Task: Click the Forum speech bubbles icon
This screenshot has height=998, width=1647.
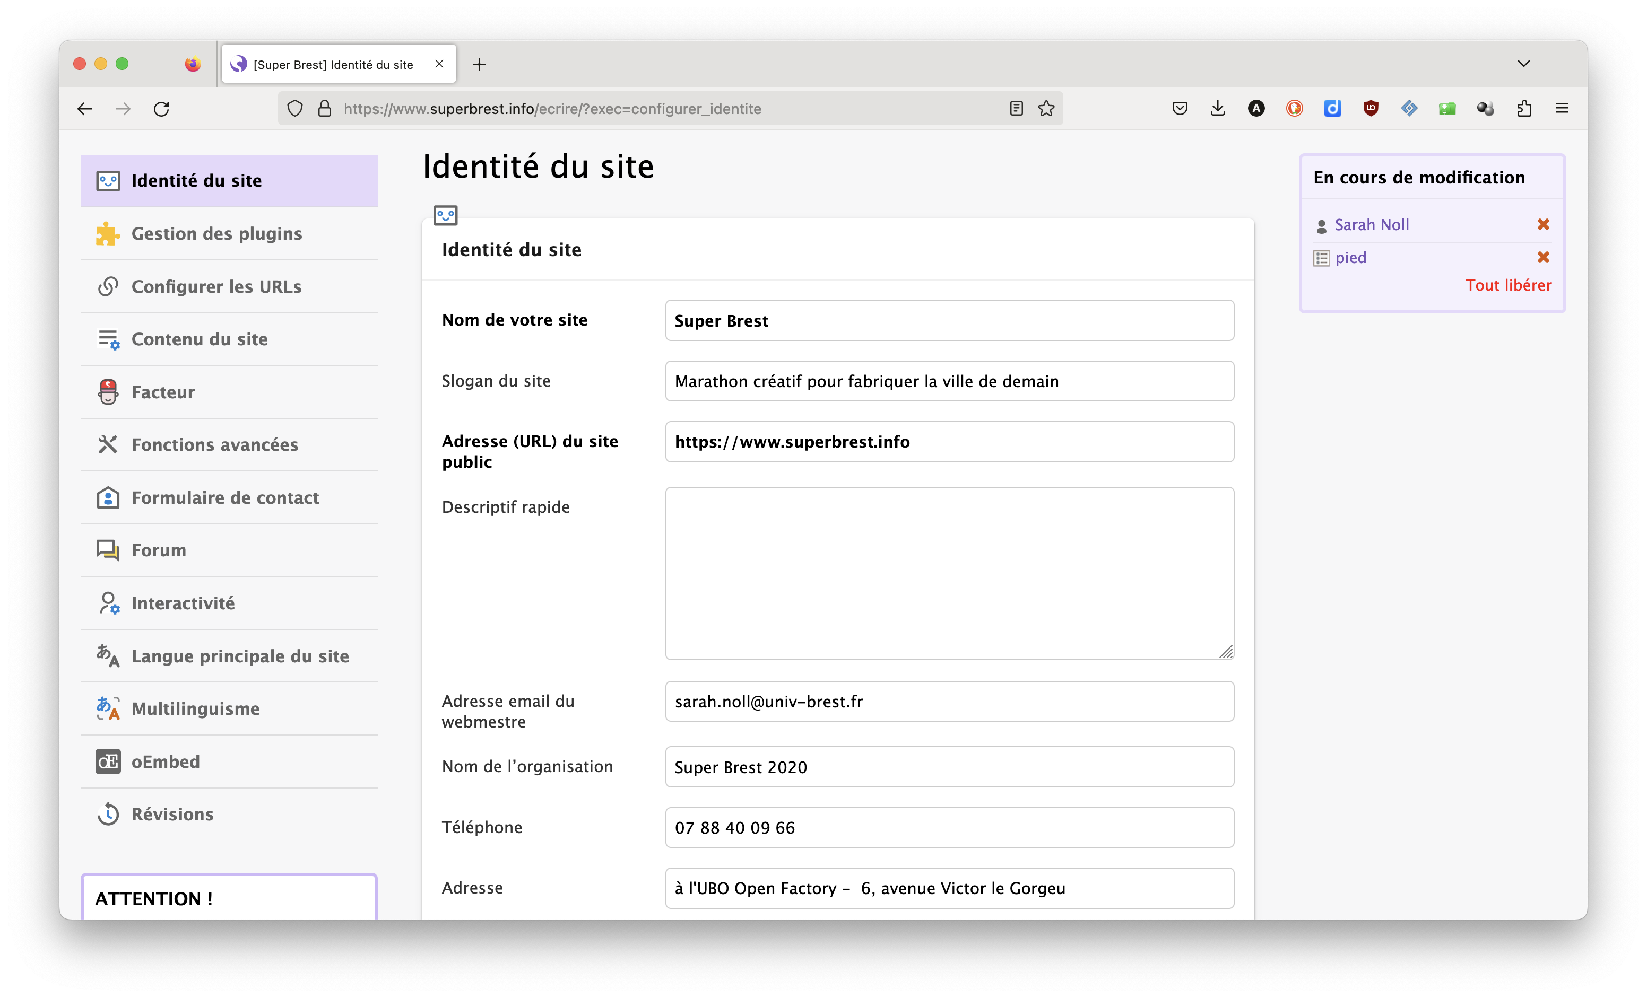Action: point(108,550)
